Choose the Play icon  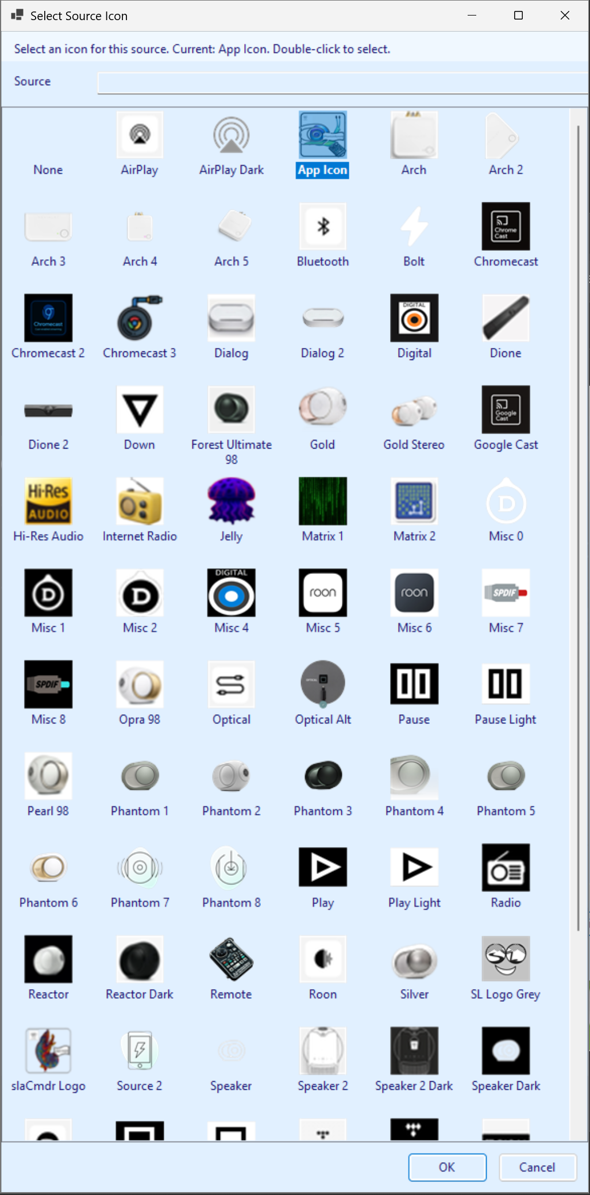point(323,867)
